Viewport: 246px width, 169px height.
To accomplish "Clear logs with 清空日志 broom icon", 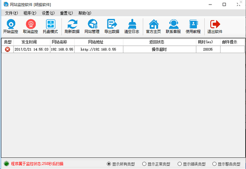I will [132, 24].
